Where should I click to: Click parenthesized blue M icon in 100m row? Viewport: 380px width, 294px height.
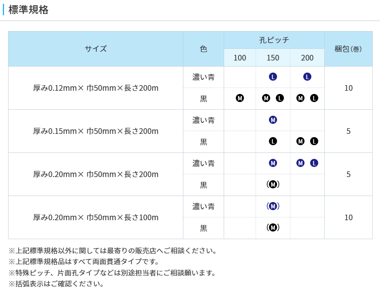tap(273, 206)
